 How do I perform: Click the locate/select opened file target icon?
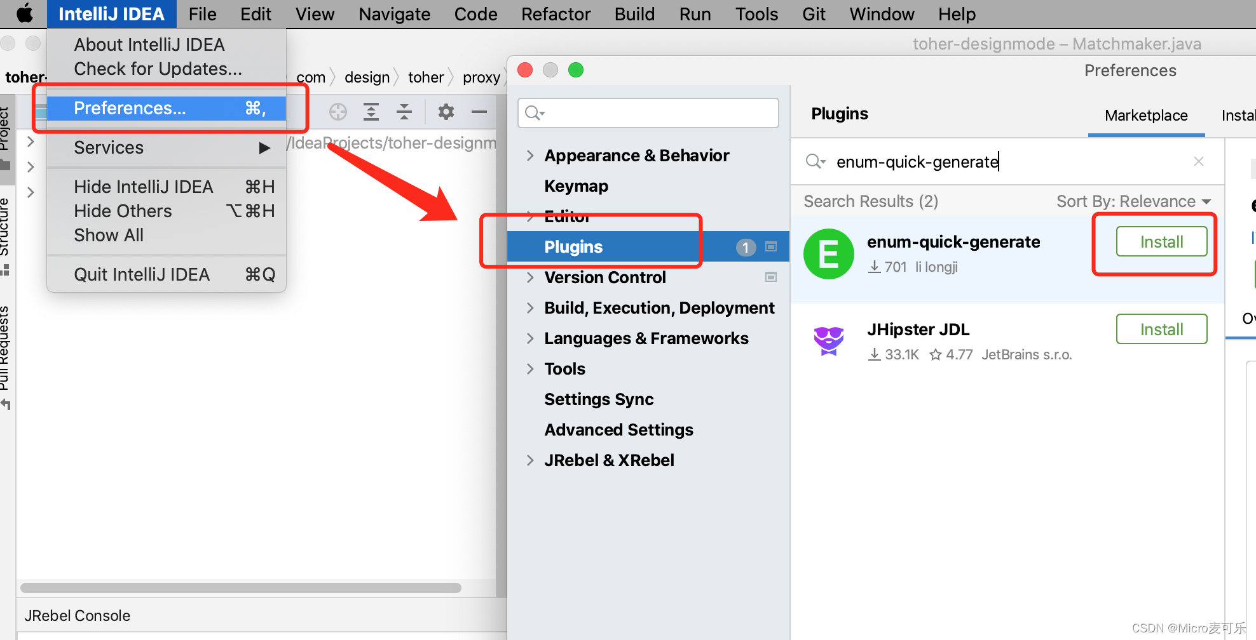(x=338, y=112)
